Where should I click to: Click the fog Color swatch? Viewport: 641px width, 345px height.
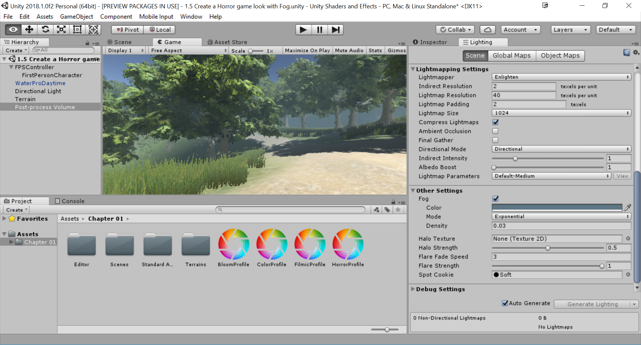point(557,208)
